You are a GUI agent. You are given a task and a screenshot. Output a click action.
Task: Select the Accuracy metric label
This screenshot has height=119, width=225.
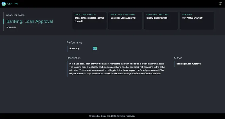tap(74, 48)
